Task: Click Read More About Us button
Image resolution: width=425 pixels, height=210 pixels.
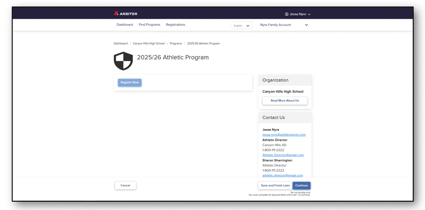Action: point(285,101)
